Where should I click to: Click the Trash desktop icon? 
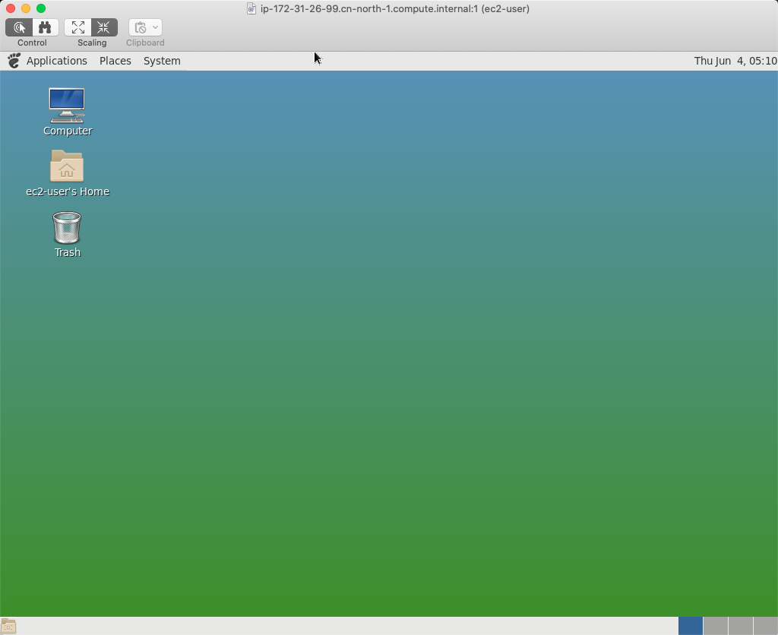(x=67, y=228)
